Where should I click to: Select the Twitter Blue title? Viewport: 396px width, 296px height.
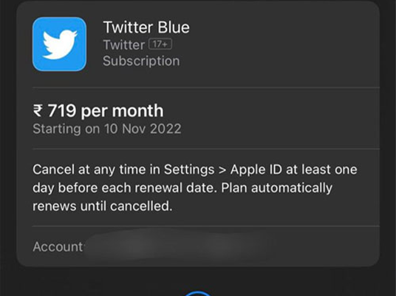(x=146, y=27)
